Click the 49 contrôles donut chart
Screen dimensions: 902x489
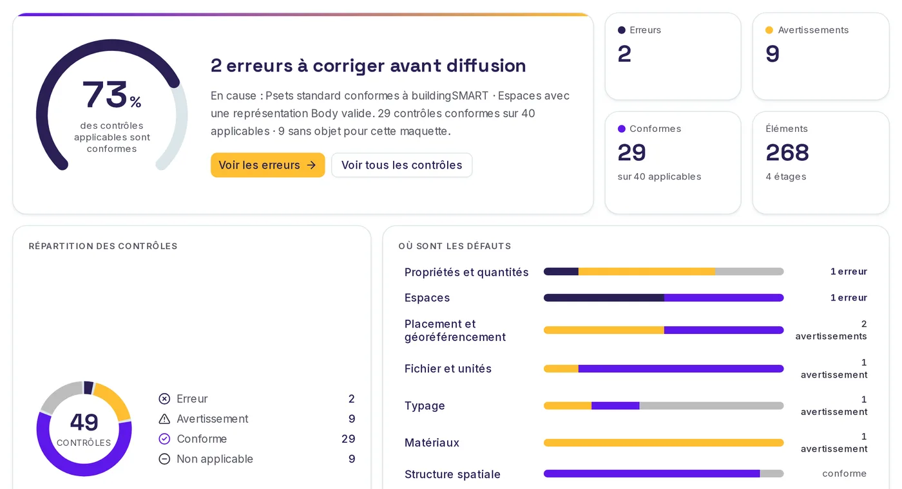coord(84,429)
